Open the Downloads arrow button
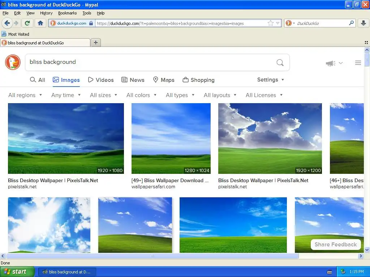Image resolution: width=370 pixels, height=277 pixels. 363,23
